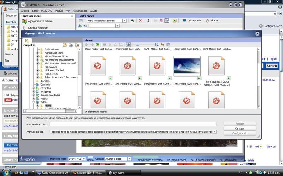The height and width of the screenshot is (176, 283).
Task: Adjust the thumbnail size slider handle
Action: [x=137, y=45]
